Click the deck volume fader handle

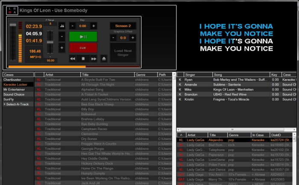[13, 25]
